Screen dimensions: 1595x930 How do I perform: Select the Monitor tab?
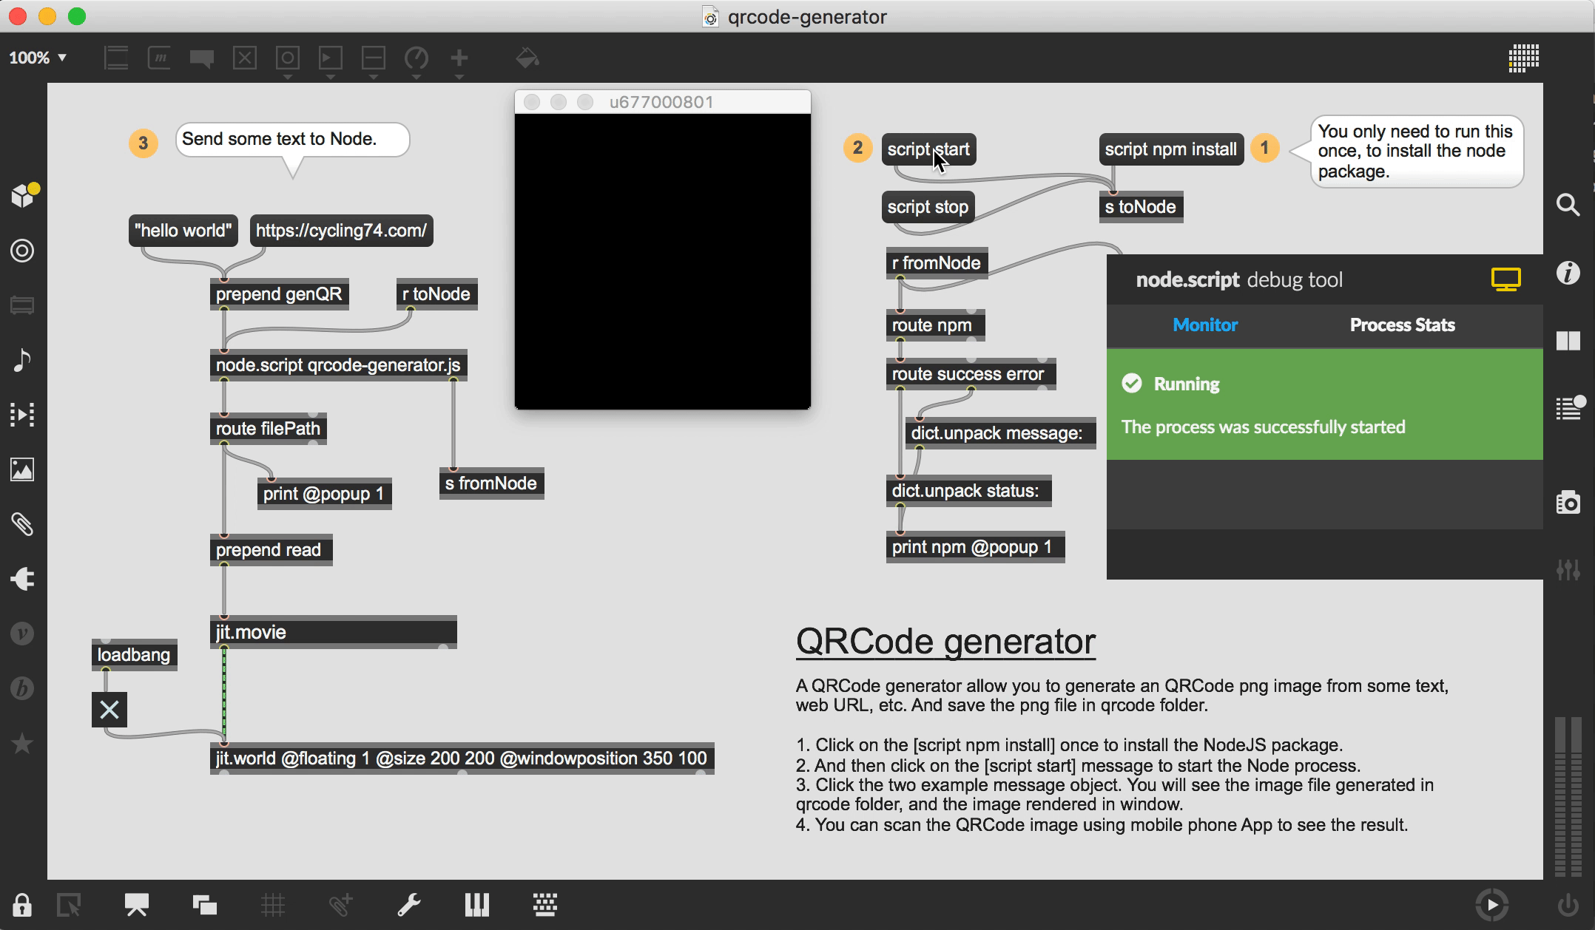(1204, 325)
